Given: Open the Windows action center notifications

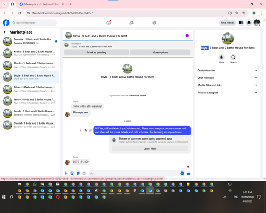Looking at the screenshot, I should point(259,197).
